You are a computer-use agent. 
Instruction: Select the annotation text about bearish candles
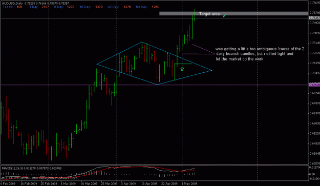(x=260, y=54)
